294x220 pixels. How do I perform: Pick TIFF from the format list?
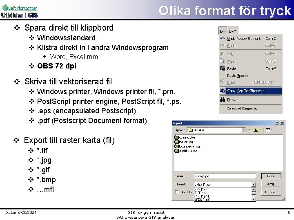coord(223,192)
